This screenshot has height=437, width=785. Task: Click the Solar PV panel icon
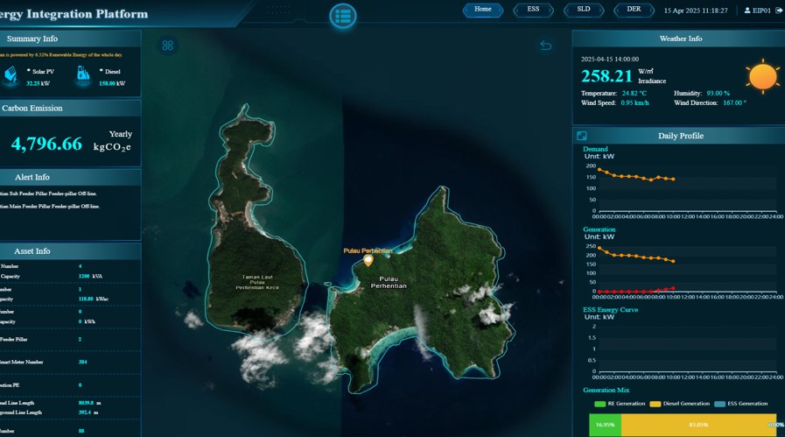point(12,76)
